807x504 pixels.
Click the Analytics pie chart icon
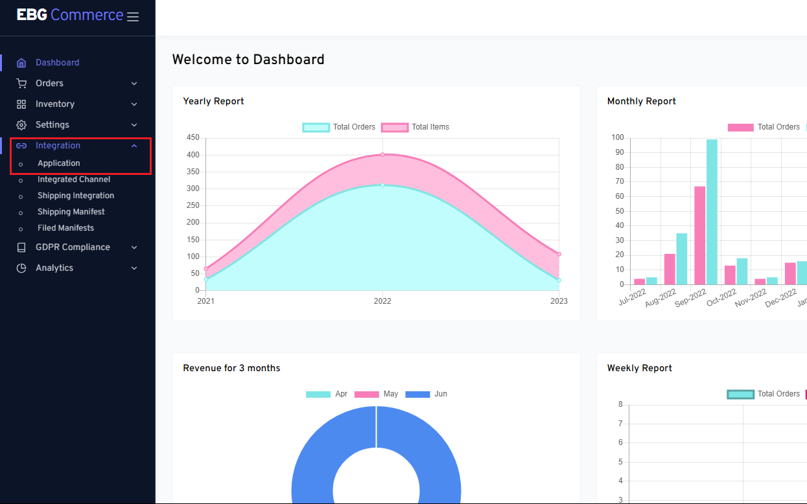click(21, 268)
